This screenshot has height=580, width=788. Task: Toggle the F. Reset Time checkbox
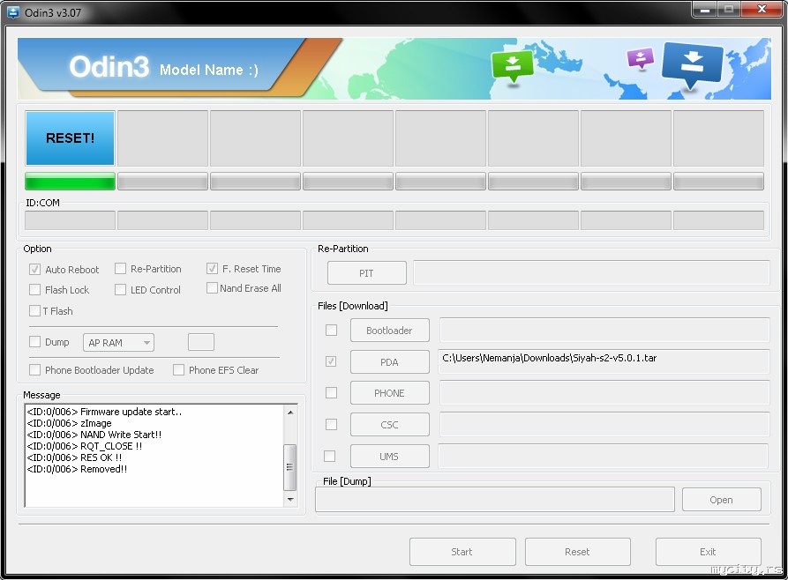(212, 268)
